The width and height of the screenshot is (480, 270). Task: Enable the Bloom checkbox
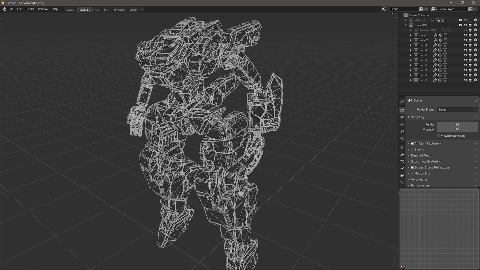tap(412, 149)
